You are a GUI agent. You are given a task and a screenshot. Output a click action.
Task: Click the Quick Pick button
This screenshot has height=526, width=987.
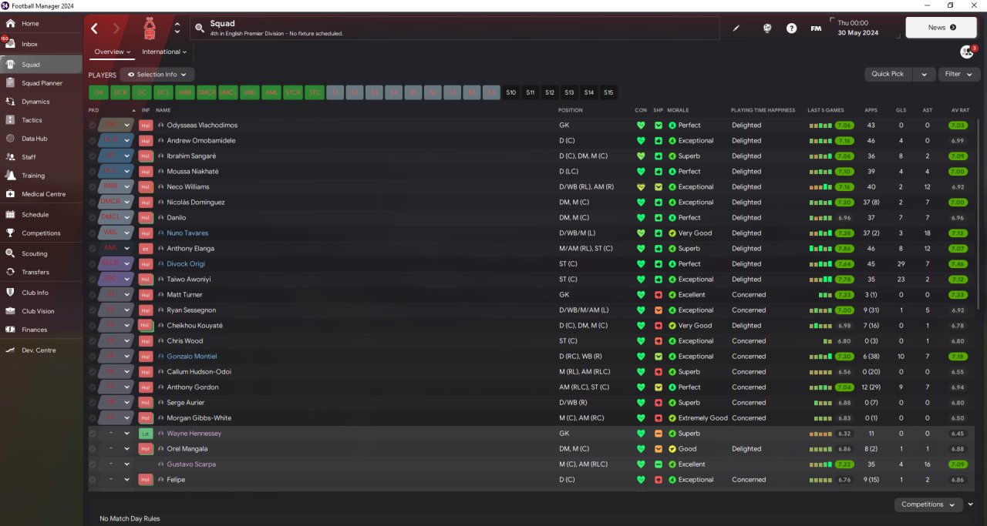click(888, 74)
